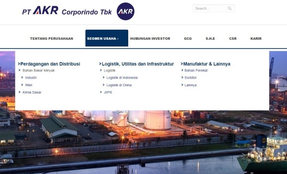Viewport: 287px width, 174px height.
Task: Click the round AKR logo
Action: click(125, 12)
